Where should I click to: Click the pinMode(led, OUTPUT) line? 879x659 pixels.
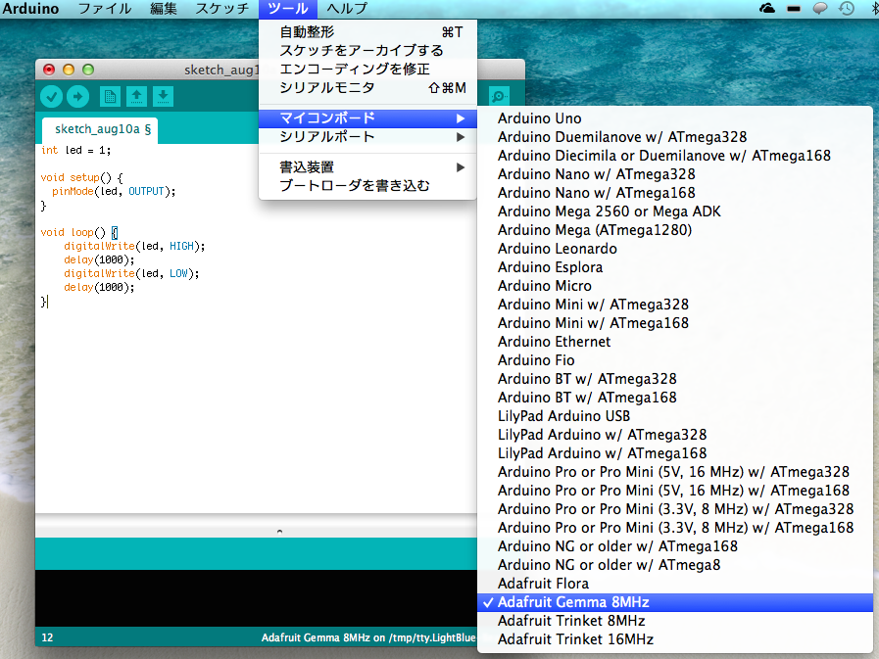coord(114,191)
